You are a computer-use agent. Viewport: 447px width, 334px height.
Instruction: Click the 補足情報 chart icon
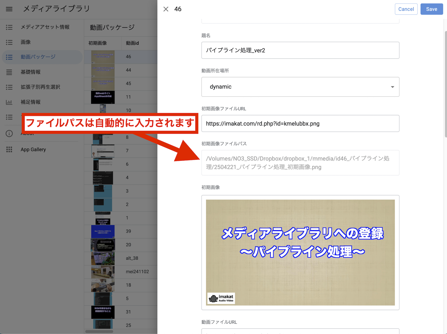coord(9,102)
